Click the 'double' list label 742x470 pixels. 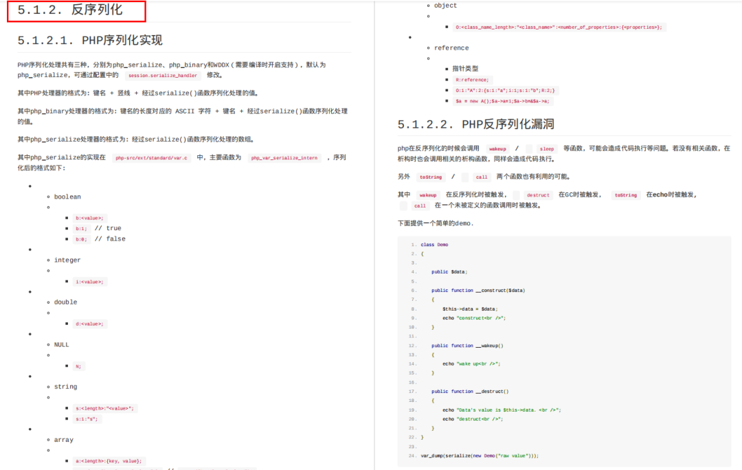65,302
